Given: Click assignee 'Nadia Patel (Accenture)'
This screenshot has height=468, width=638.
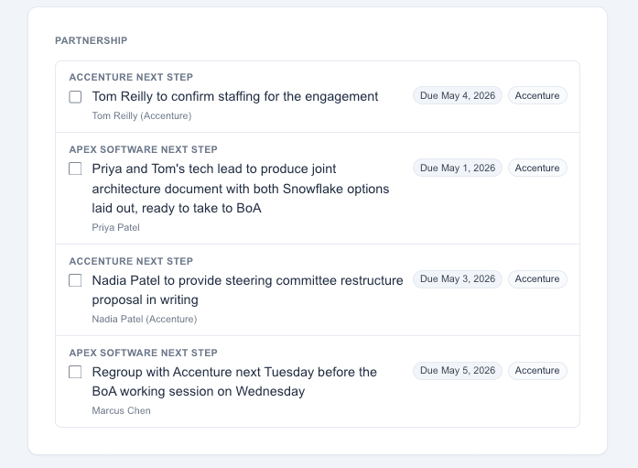Looking at the screenshot, I should 145,319.
